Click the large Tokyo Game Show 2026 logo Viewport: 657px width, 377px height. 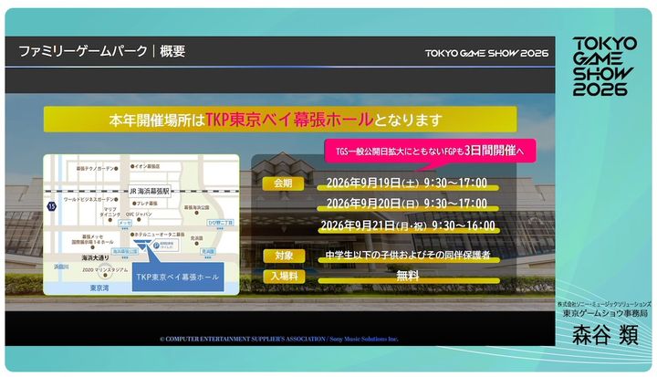pyautogui.click(x=604, y=67)
